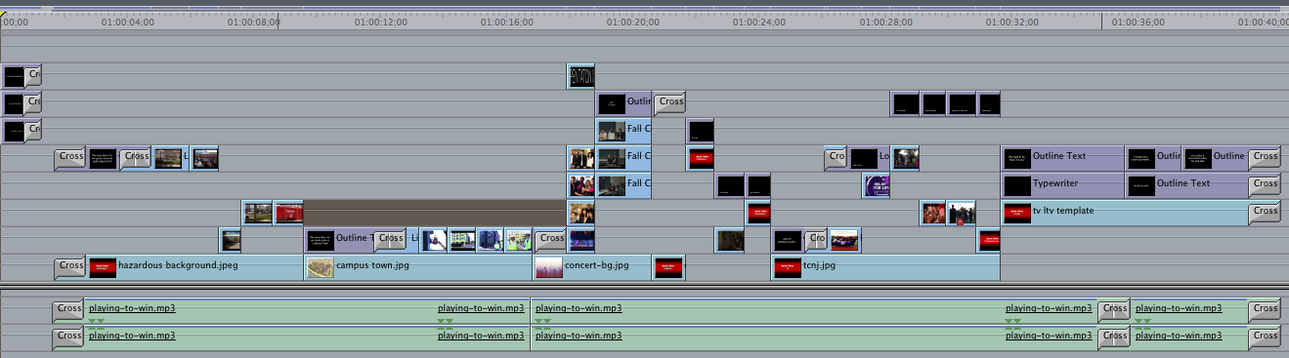Click red bus clip above campus town
This screenshot has height=358, width=1289.
(288, 213)
